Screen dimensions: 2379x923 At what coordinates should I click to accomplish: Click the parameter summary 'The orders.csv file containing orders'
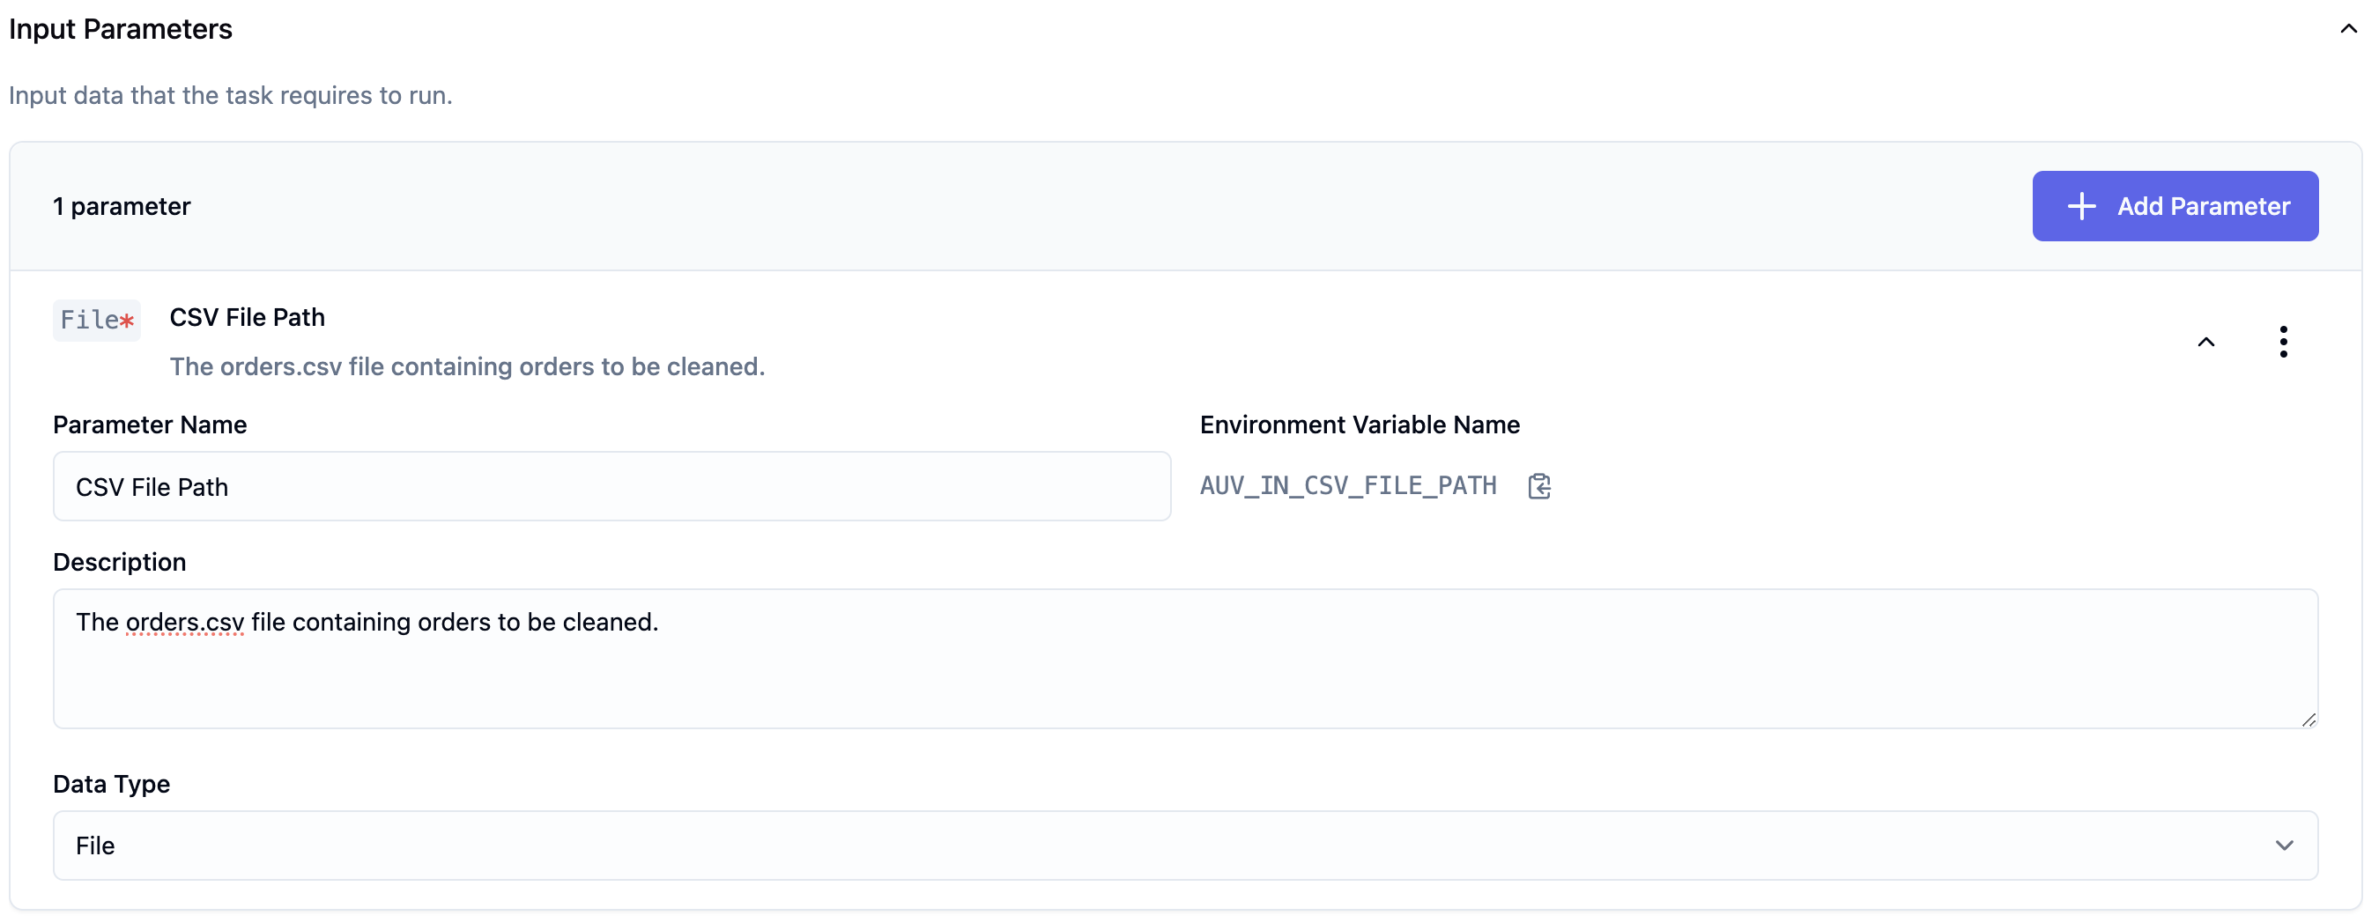point(467,366)
